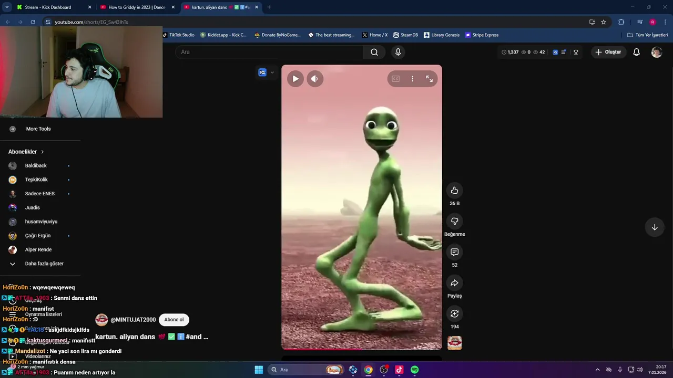Open the TikTok Studio bookmark
The height and width of the screenshot is (378, 673).
[x=178, y=35]
